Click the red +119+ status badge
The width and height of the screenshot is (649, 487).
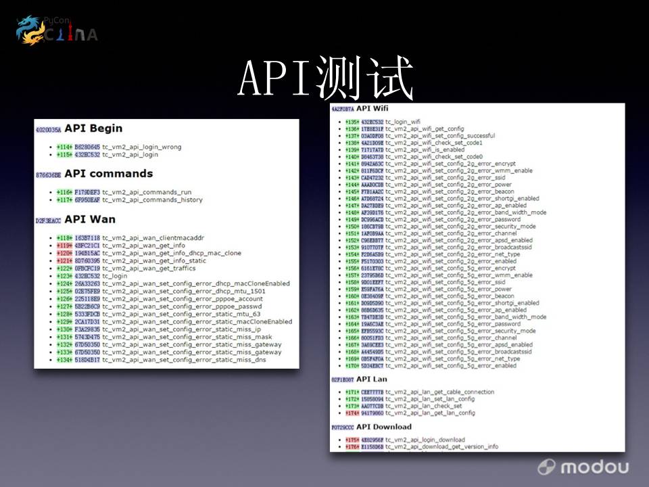tap(64, 246)
